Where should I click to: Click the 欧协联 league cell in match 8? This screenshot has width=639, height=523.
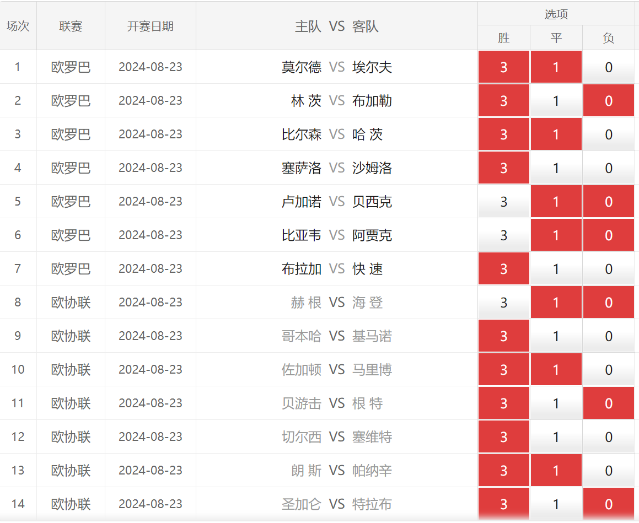click(71, 302)
